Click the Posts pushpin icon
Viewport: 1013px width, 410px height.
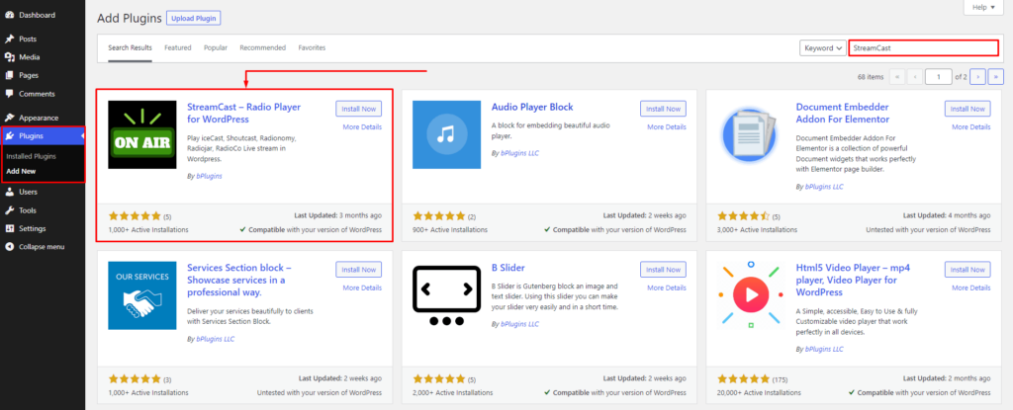[x=10, y=39]
